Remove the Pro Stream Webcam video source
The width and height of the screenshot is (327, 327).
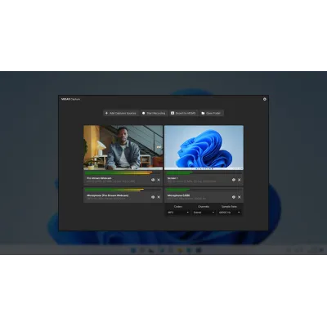(x=159, y=180)
